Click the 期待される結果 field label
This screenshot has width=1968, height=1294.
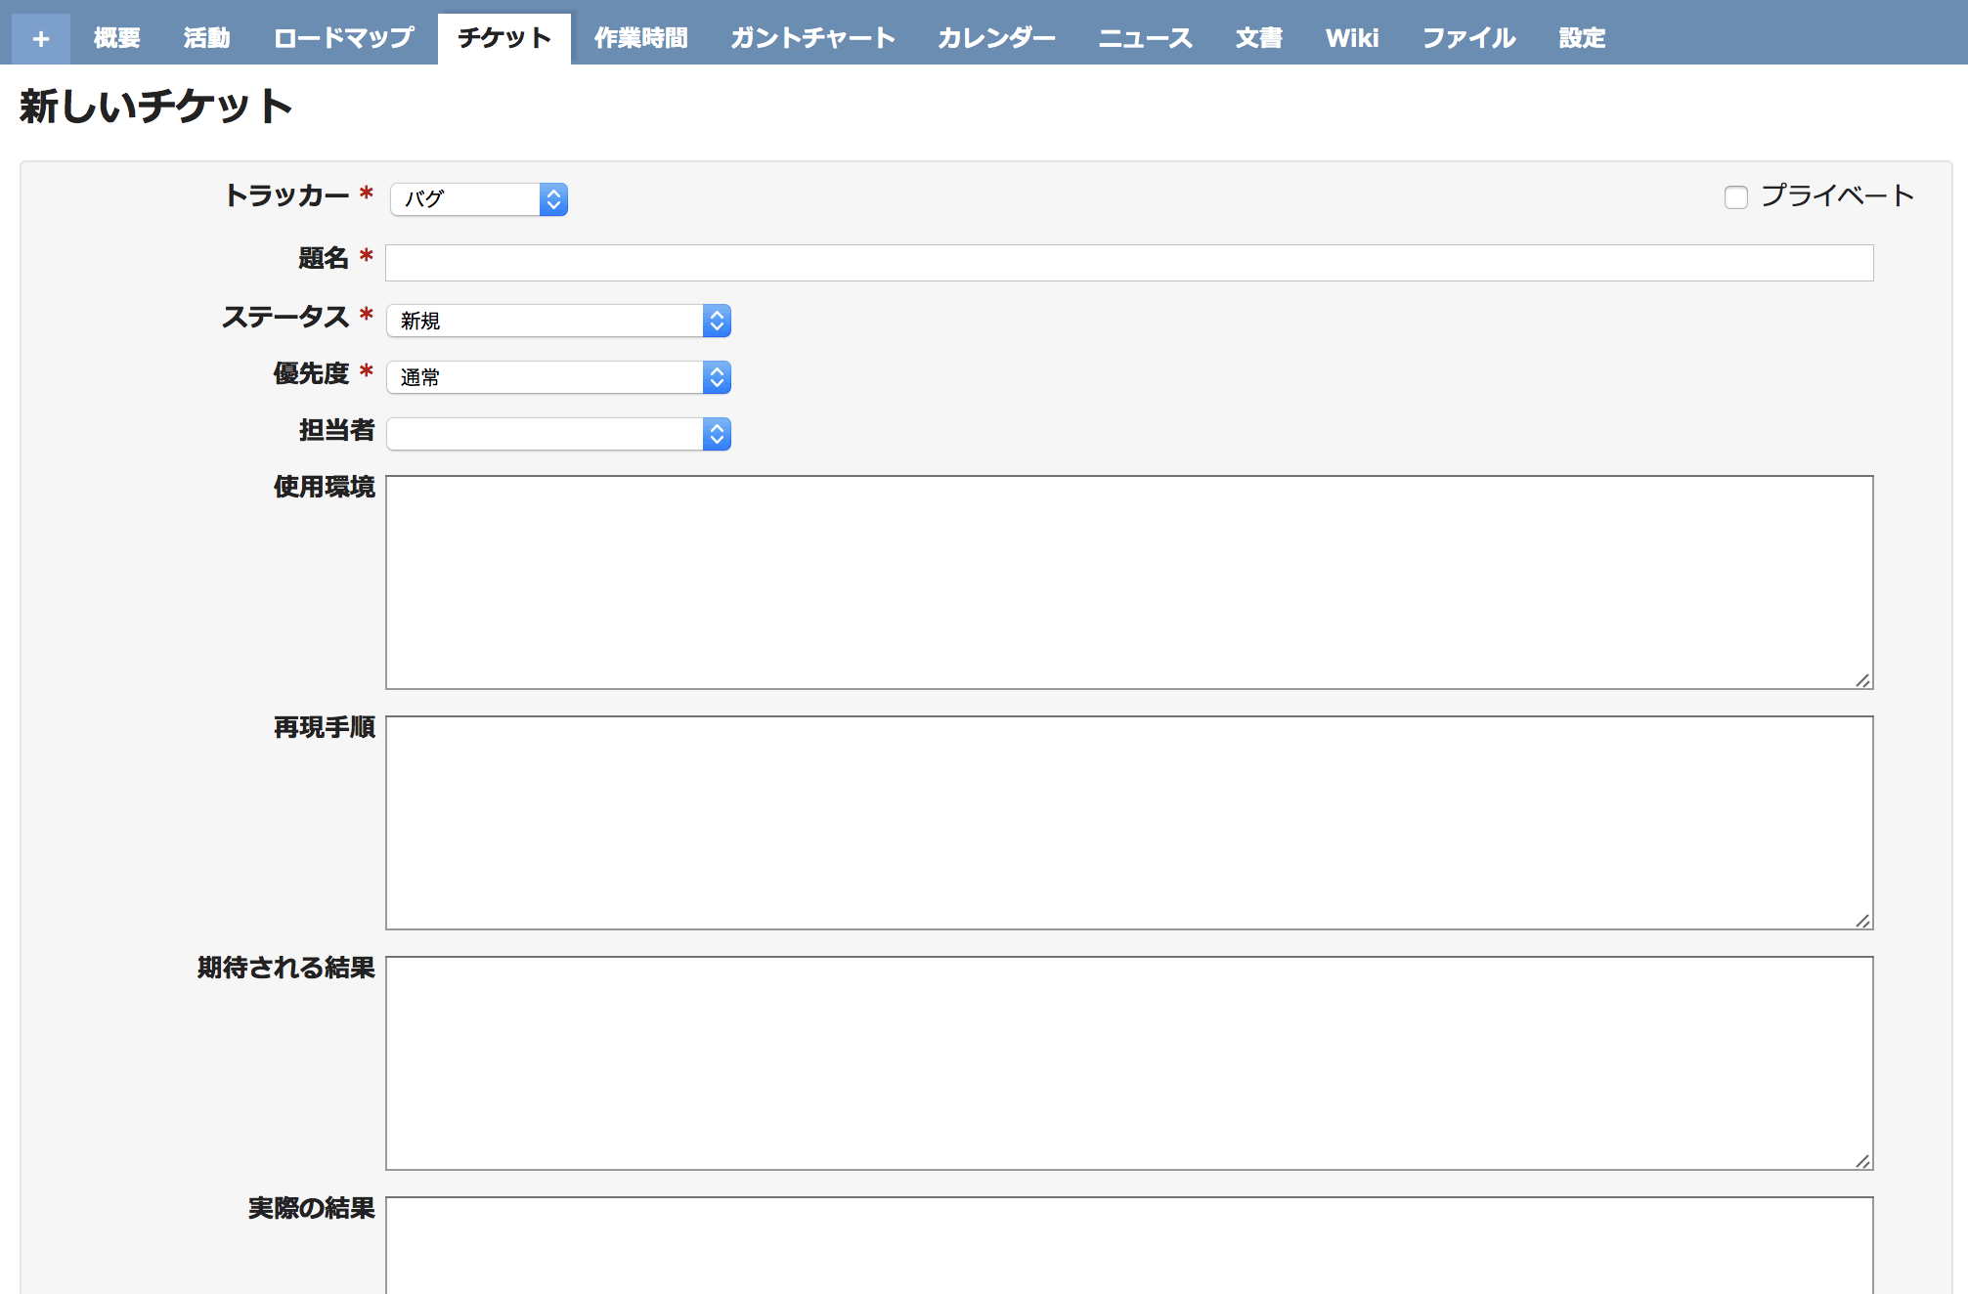click(285, 968)
